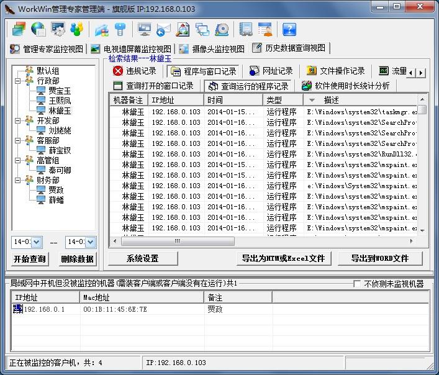Open the 文件操作记录 tab
The image size is (439, 375).
coord(335,71)
